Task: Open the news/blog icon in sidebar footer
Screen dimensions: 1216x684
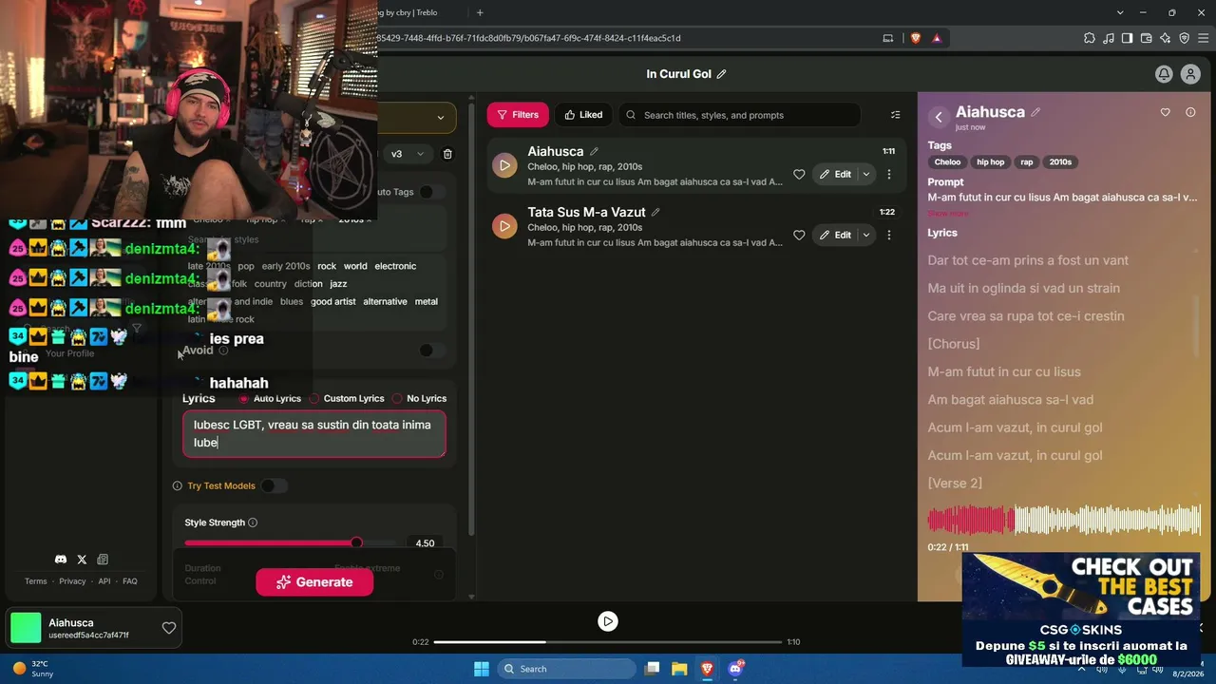Action: tap(103, 560)
